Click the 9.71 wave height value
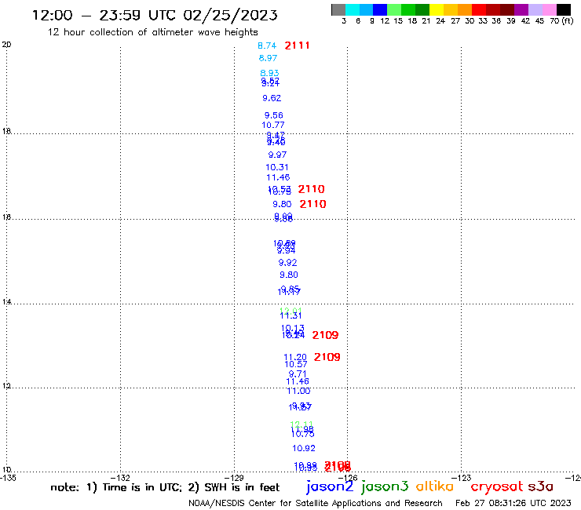Image resolution: width=581 pixels, height=510 pixels. point(298,373)
